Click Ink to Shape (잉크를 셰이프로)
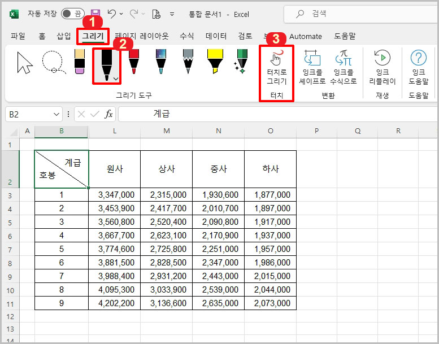This screenshot has width=439, height=344. (x=312, y=67)
